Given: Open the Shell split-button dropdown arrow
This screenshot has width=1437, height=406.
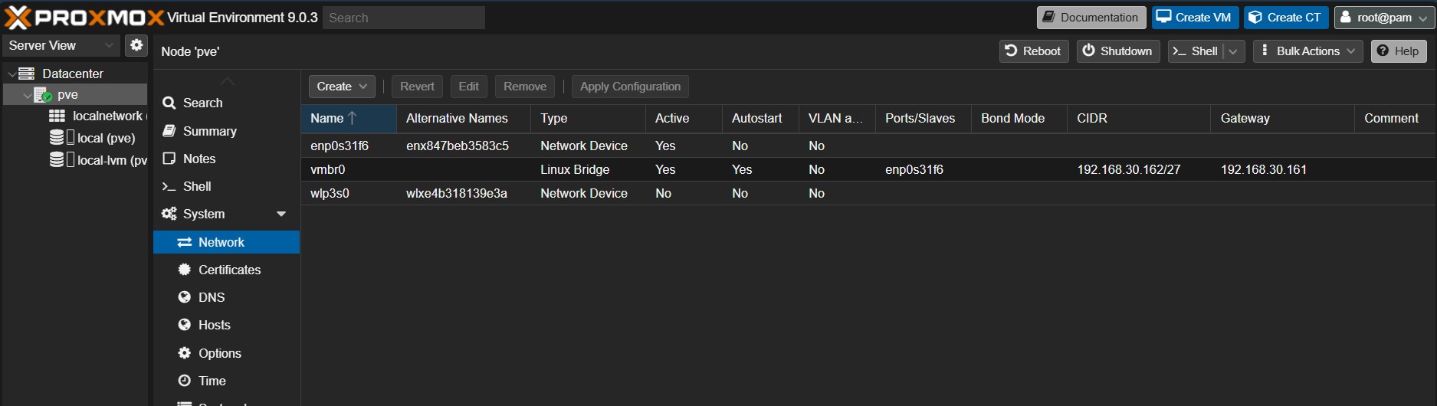Looking at the screenshot, I should 1233,51.
